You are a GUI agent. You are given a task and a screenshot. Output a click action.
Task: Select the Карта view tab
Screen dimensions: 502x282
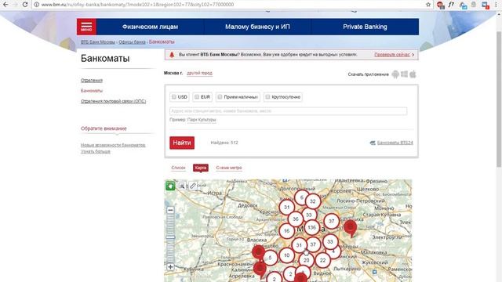point(201,168)
